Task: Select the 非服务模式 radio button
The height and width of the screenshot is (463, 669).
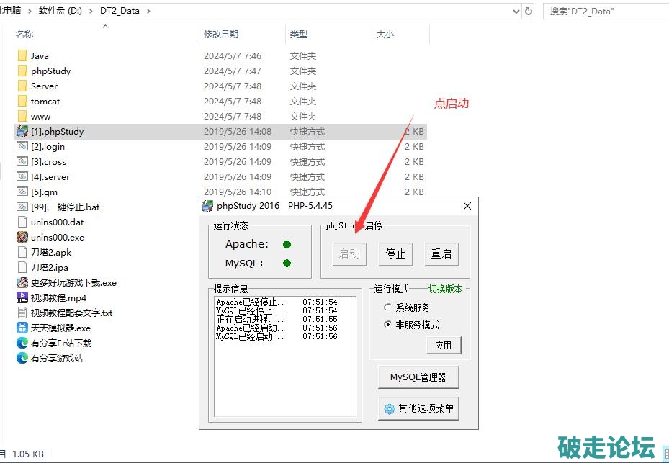Action: pyautogui.click(x=388, y=325)
